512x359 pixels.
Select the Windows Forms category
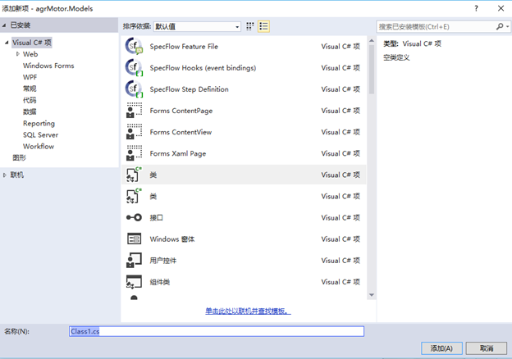coord(48,66)
